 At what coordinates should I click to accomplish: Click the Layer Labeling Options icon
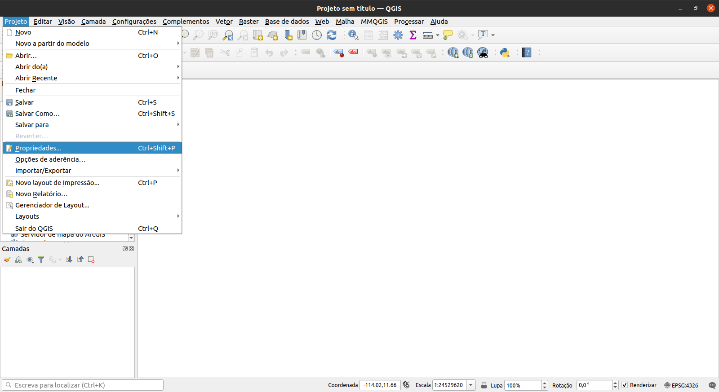tap(339, 53)
